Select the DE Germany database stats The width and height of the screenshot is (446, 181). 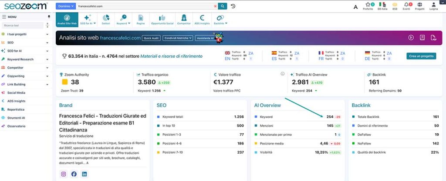pyautogui.click(x=378, y=56)
